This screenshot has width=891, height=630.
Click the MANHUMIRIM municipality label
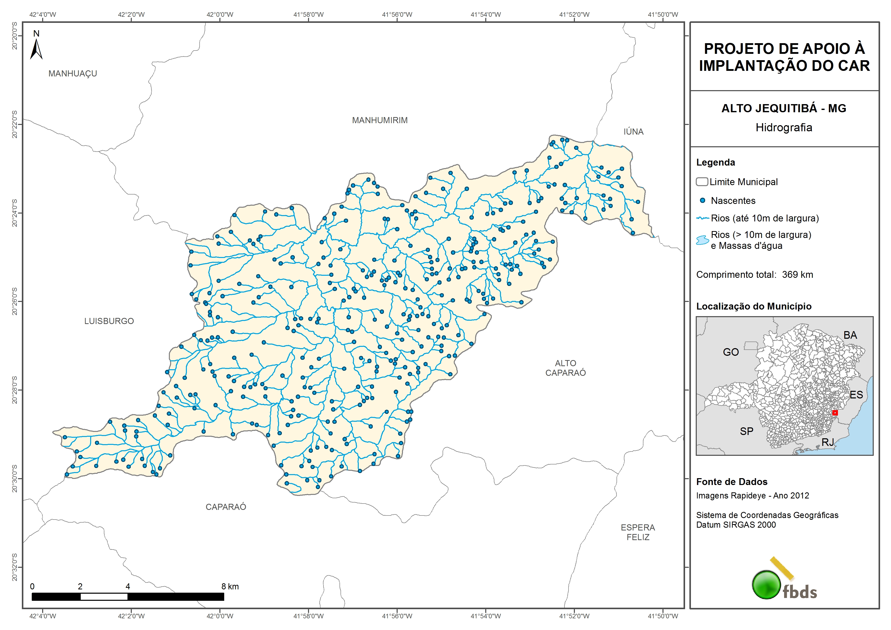pos(380,120)
